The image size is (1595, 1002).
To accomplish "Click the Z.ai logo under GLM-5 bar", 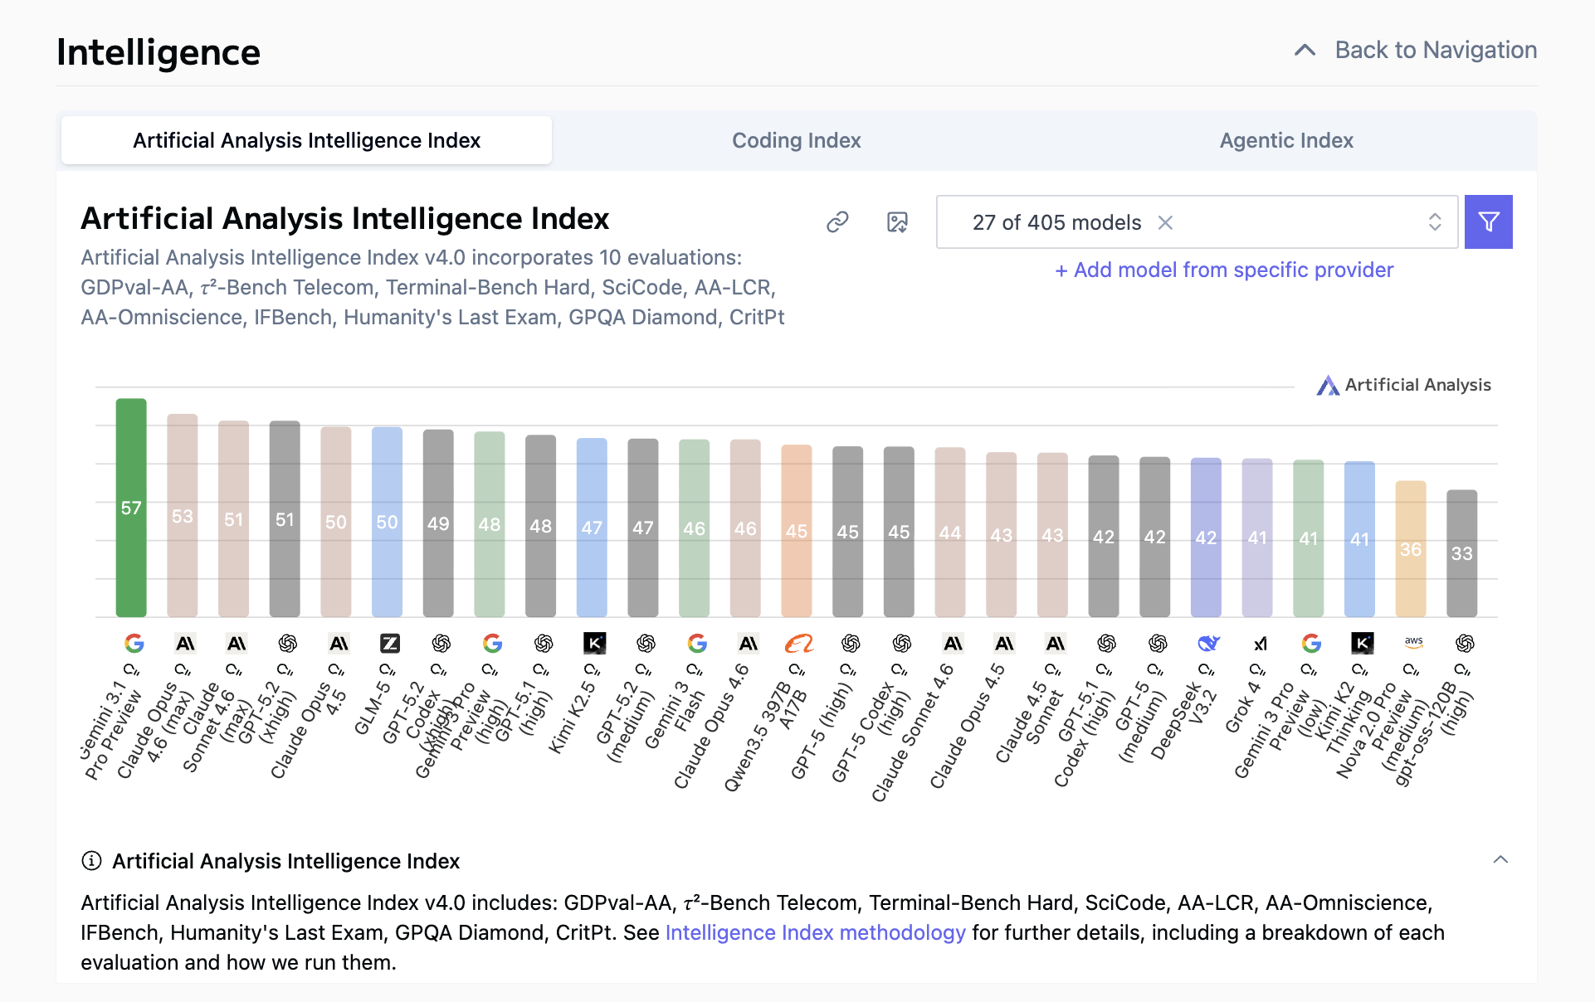I will (x=389, y=643).
